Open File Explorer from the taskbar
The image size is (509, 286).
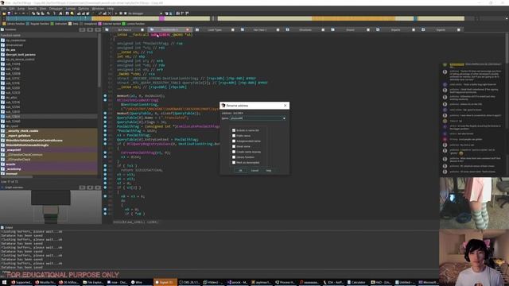click(94, 283)
